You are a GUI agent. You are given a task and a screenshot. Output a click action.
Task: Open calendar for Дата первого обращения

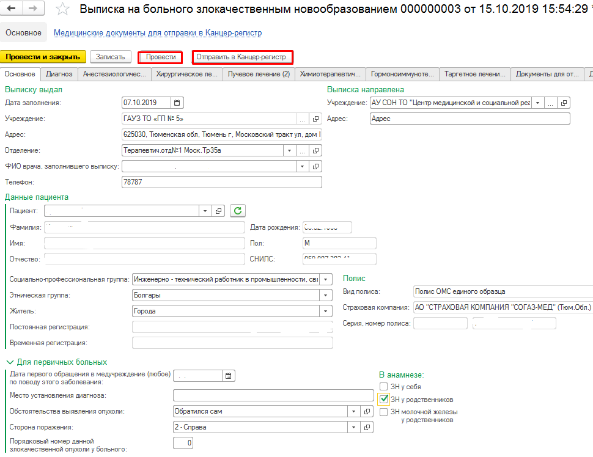228,376
